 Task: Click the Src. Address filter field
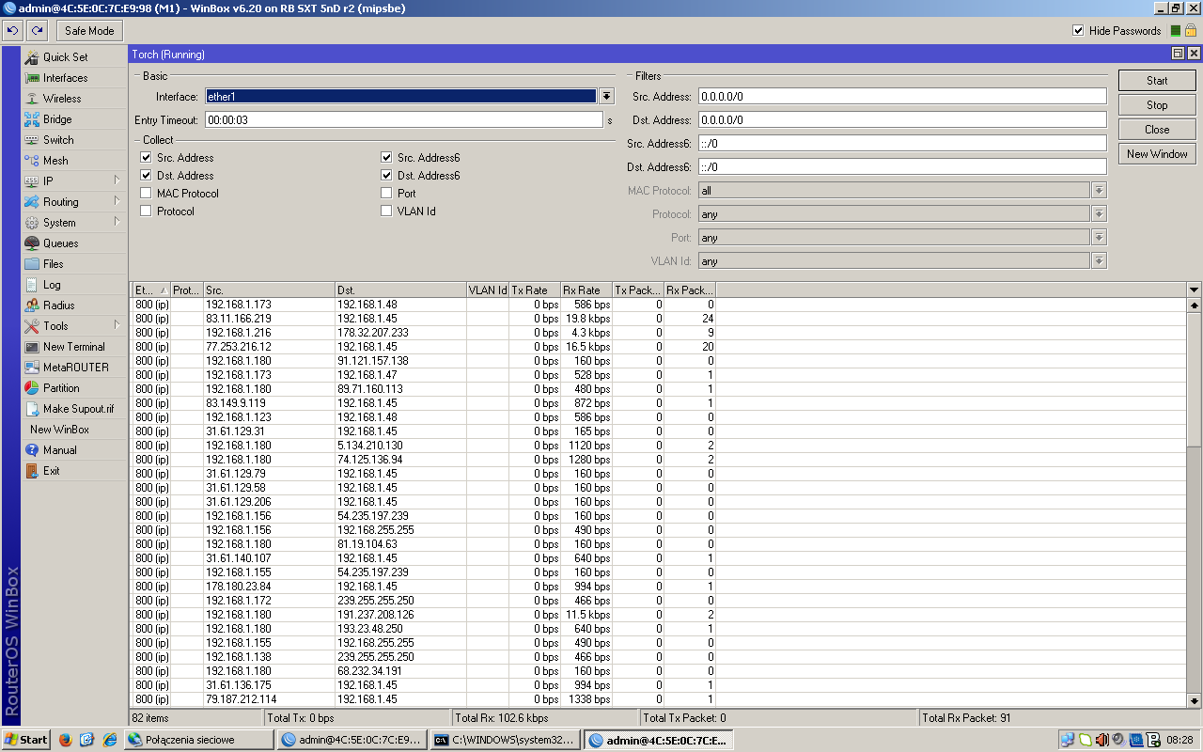point(902,97)
